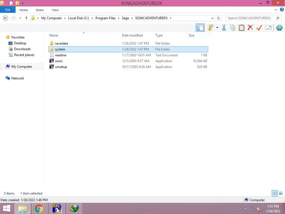Go up one folder level

point(26,18)
